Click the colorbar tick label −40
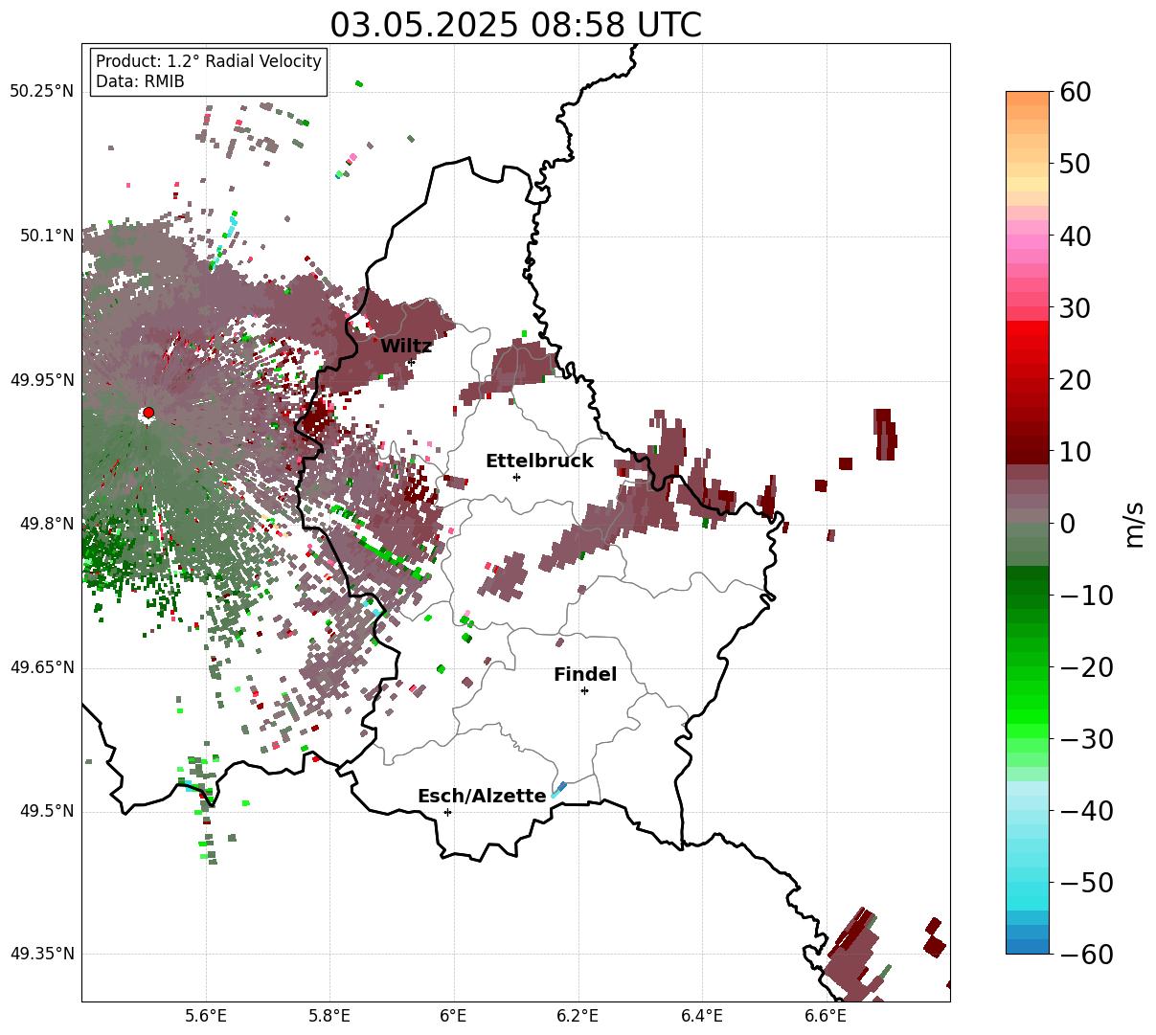Screen dimensions: 1156x1035 [x=1085, y=811]
